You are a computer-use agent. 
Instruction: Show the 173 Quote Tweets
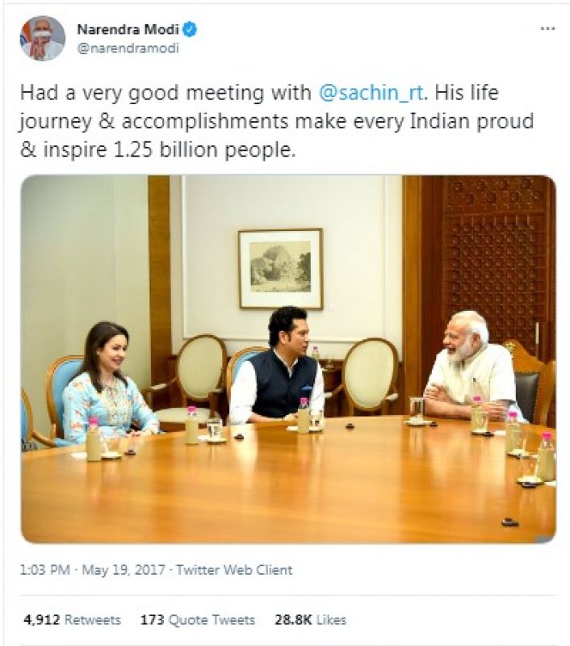point(198,620)
